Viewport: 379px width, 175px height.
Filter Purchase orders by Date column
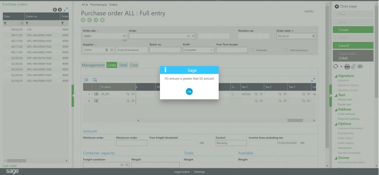coord(5,23)
